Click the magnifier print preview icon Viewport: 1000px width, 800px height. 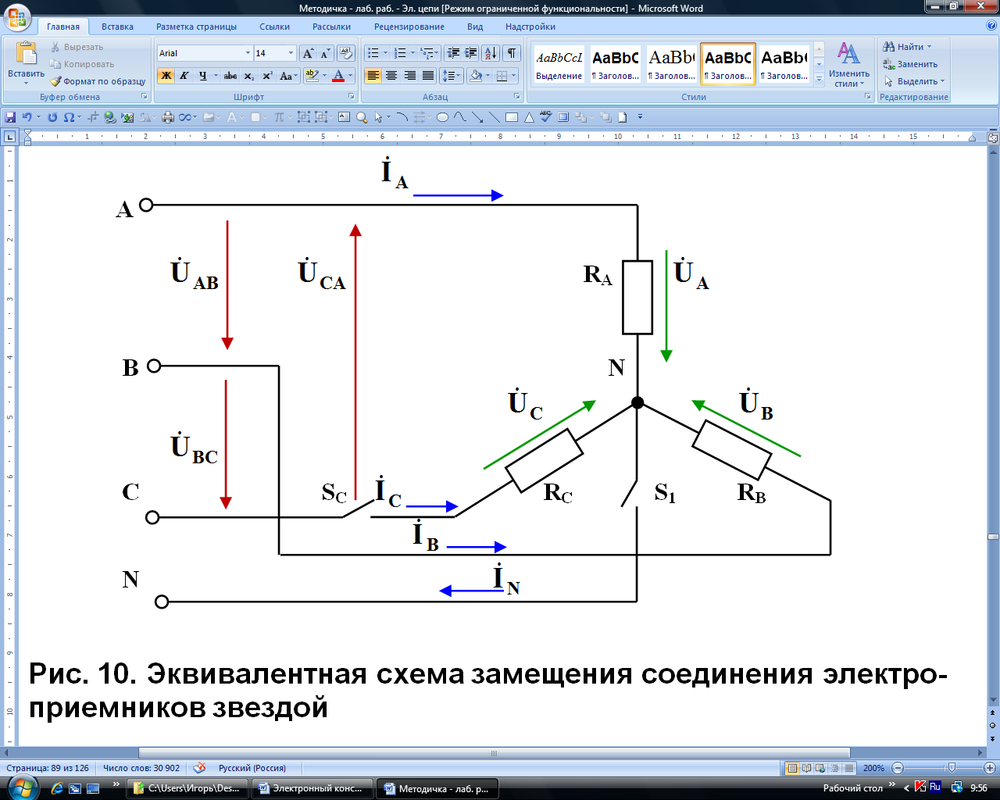[362, 117]
